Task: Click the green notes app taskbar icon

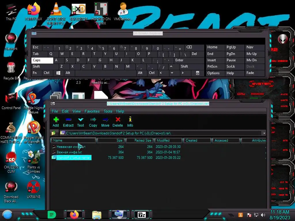Action: click(x=52, y=215)
